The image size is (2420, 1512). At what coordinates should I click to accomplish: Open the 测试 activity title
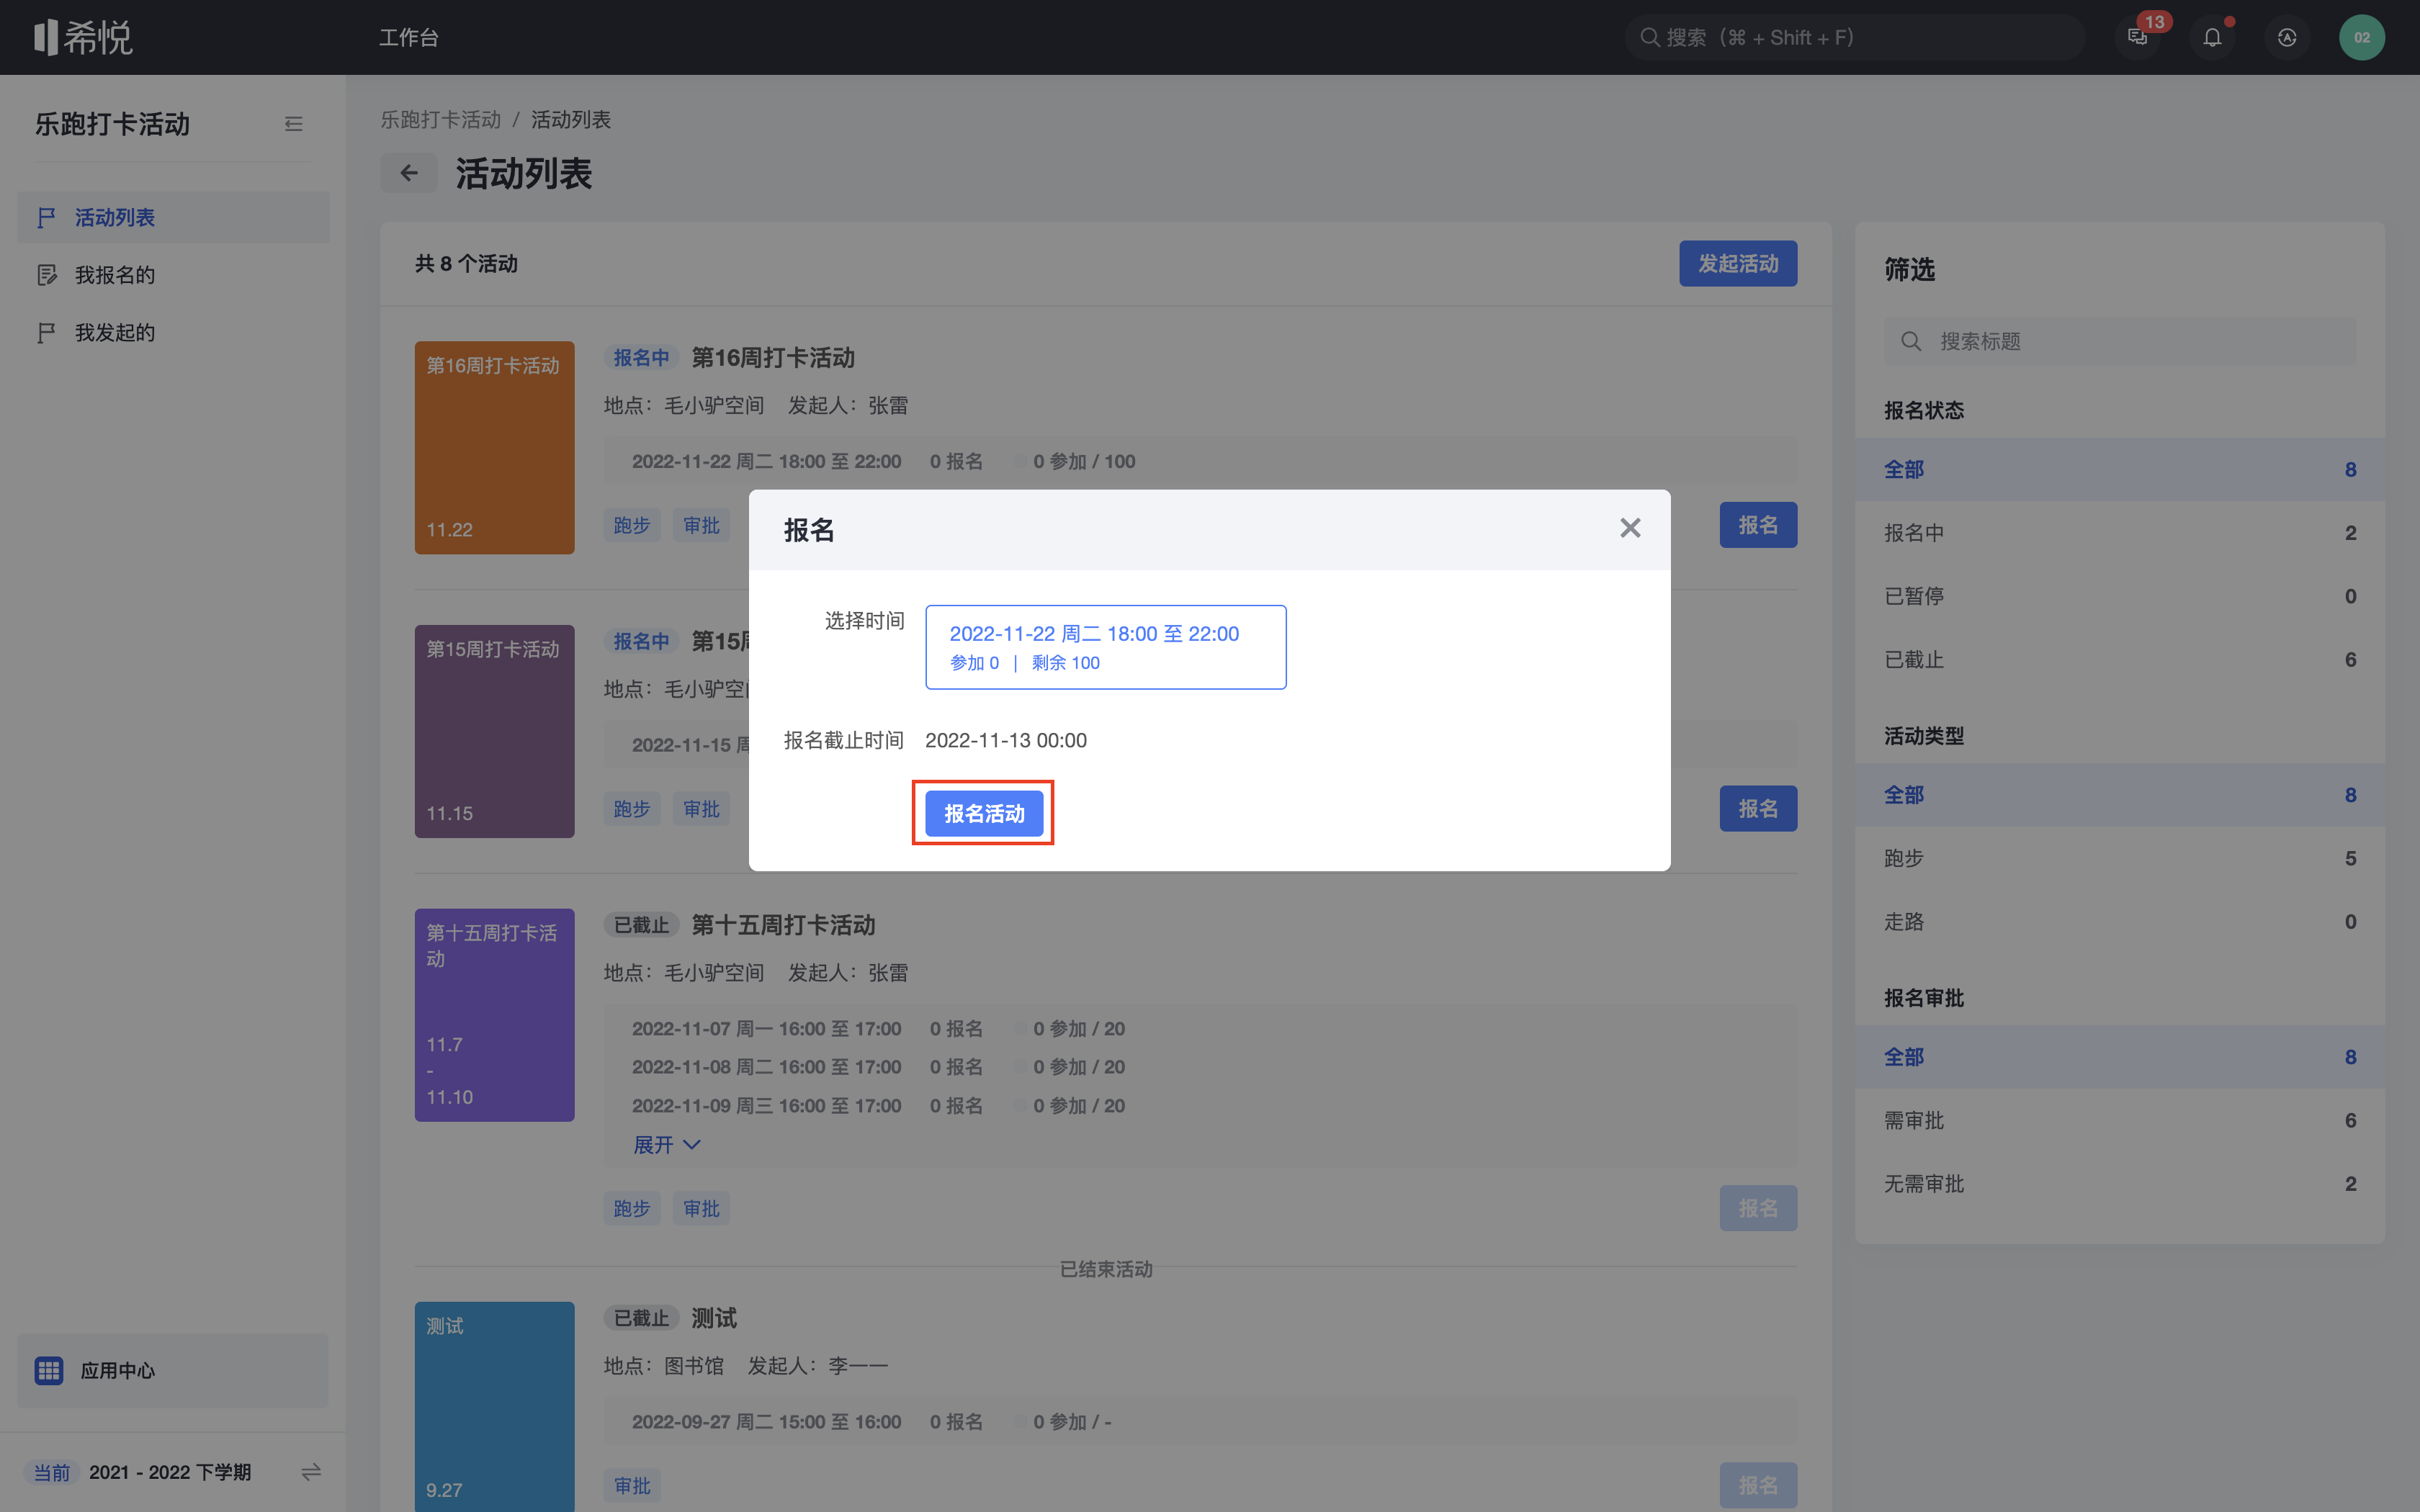714,1318
